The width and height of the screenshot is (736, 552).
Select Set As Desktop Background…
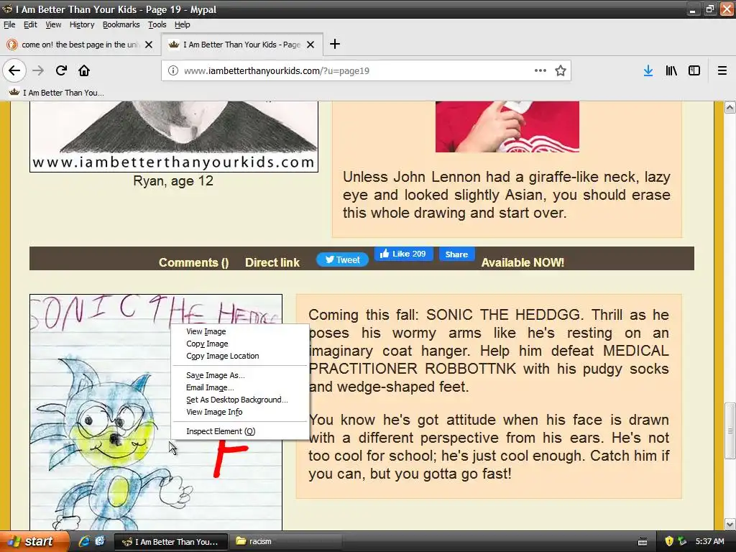[240, 400]
